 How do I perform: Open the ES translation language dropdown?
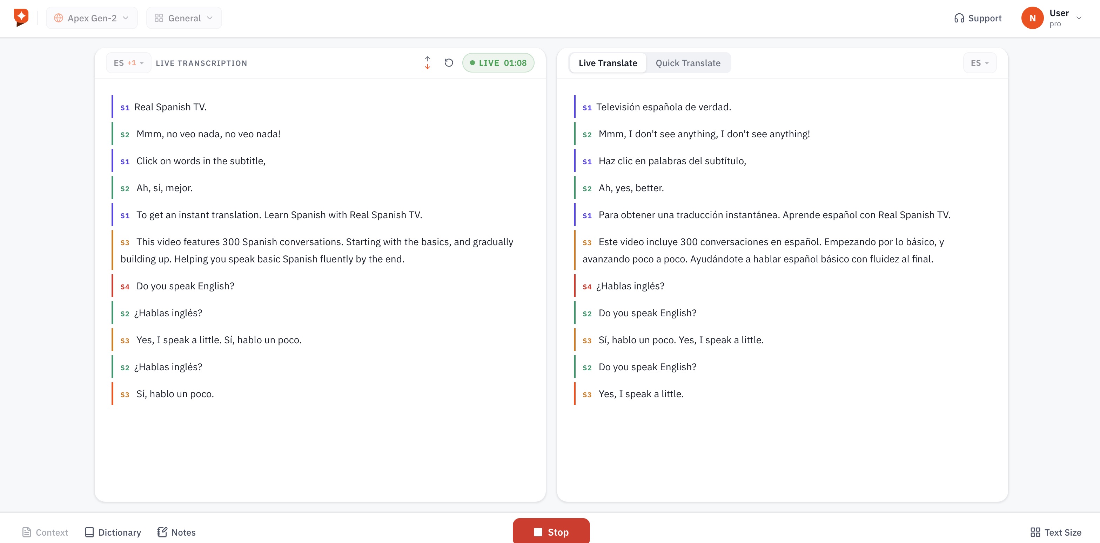(x=980, y=63)
